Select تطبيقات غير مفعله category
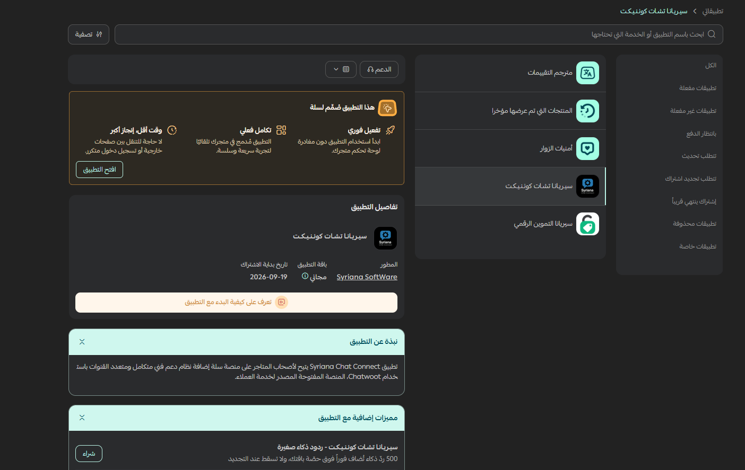 (693, 111)
